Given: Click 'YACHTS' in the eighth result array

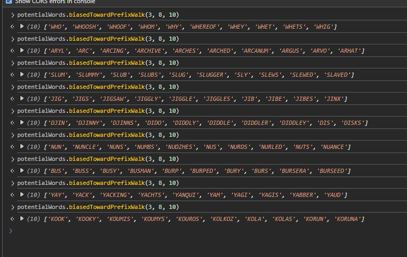Looking at the screenshot, I should click(152, 195).
